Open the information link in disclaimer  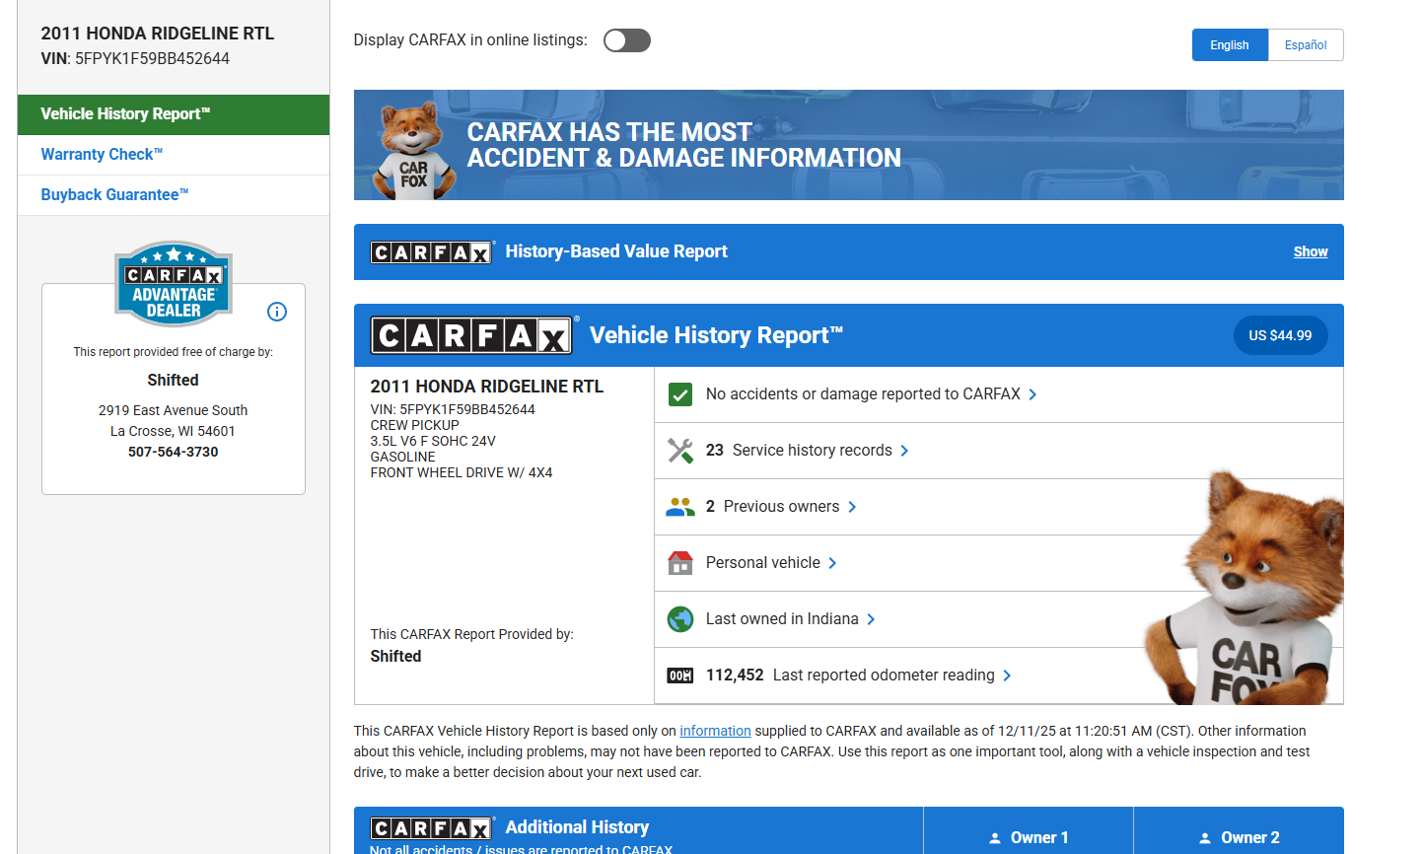point(715,731)
